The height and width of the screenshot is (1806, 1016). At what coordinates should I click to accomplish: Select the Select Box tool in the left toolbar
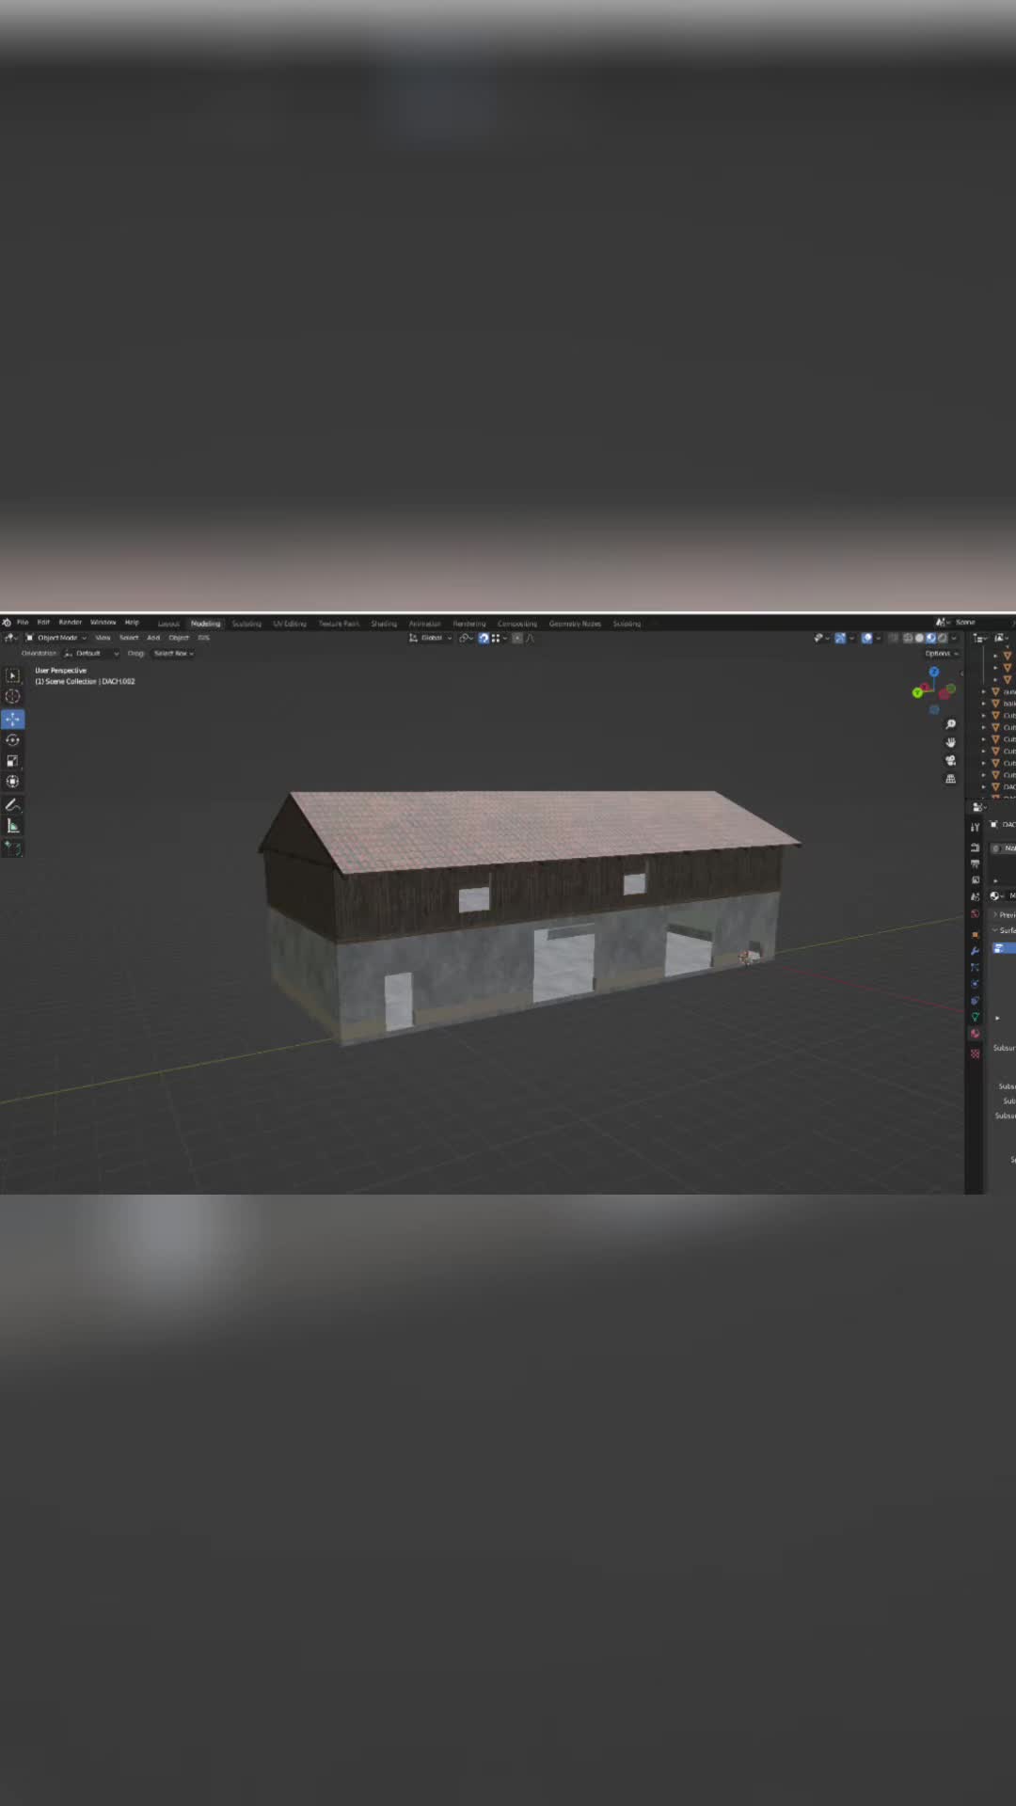pos(12,675)
